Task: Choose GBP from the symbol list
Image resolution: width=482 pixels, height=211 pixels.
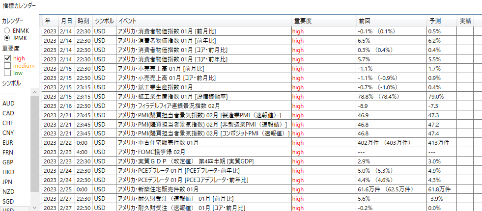Action: coord(8,162)
